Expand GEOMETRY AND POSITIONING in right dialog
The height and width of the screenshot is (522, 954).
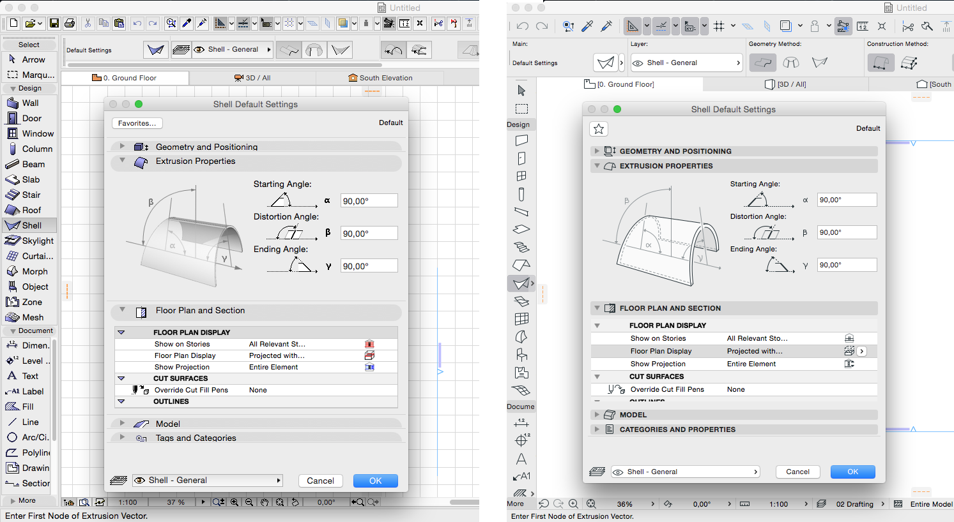pos(597,151)
